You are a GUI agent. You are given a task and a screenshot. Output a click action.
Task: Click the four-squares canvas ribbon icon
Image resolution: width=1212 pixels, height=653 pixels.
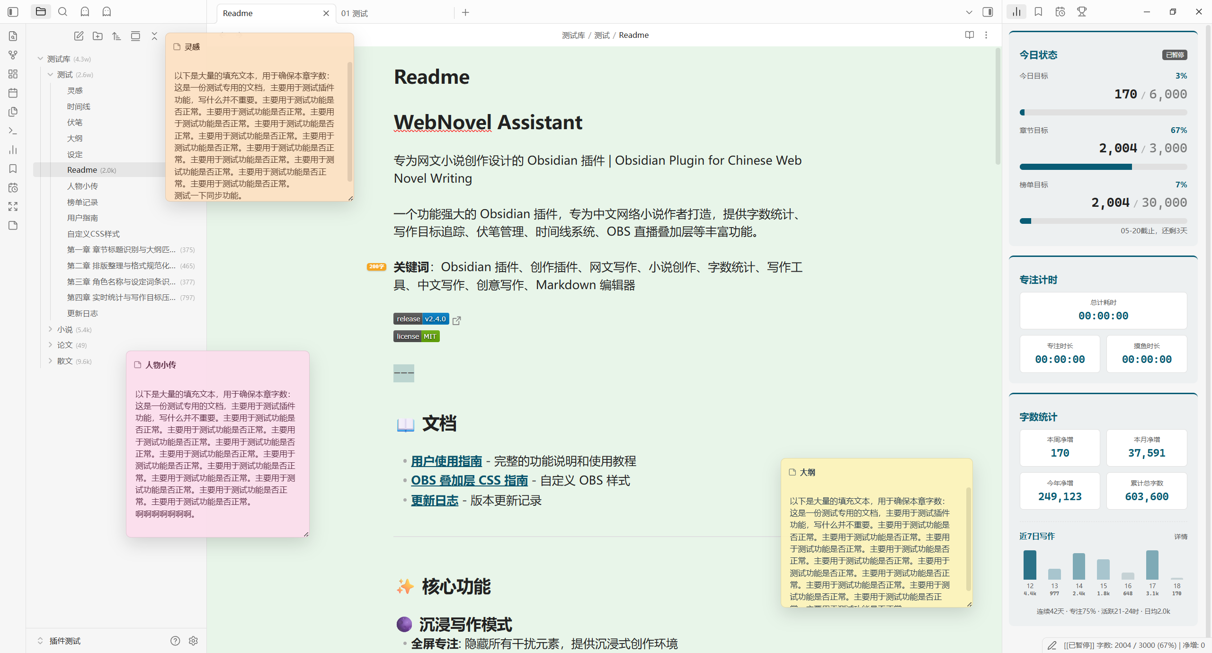point(13,74)
